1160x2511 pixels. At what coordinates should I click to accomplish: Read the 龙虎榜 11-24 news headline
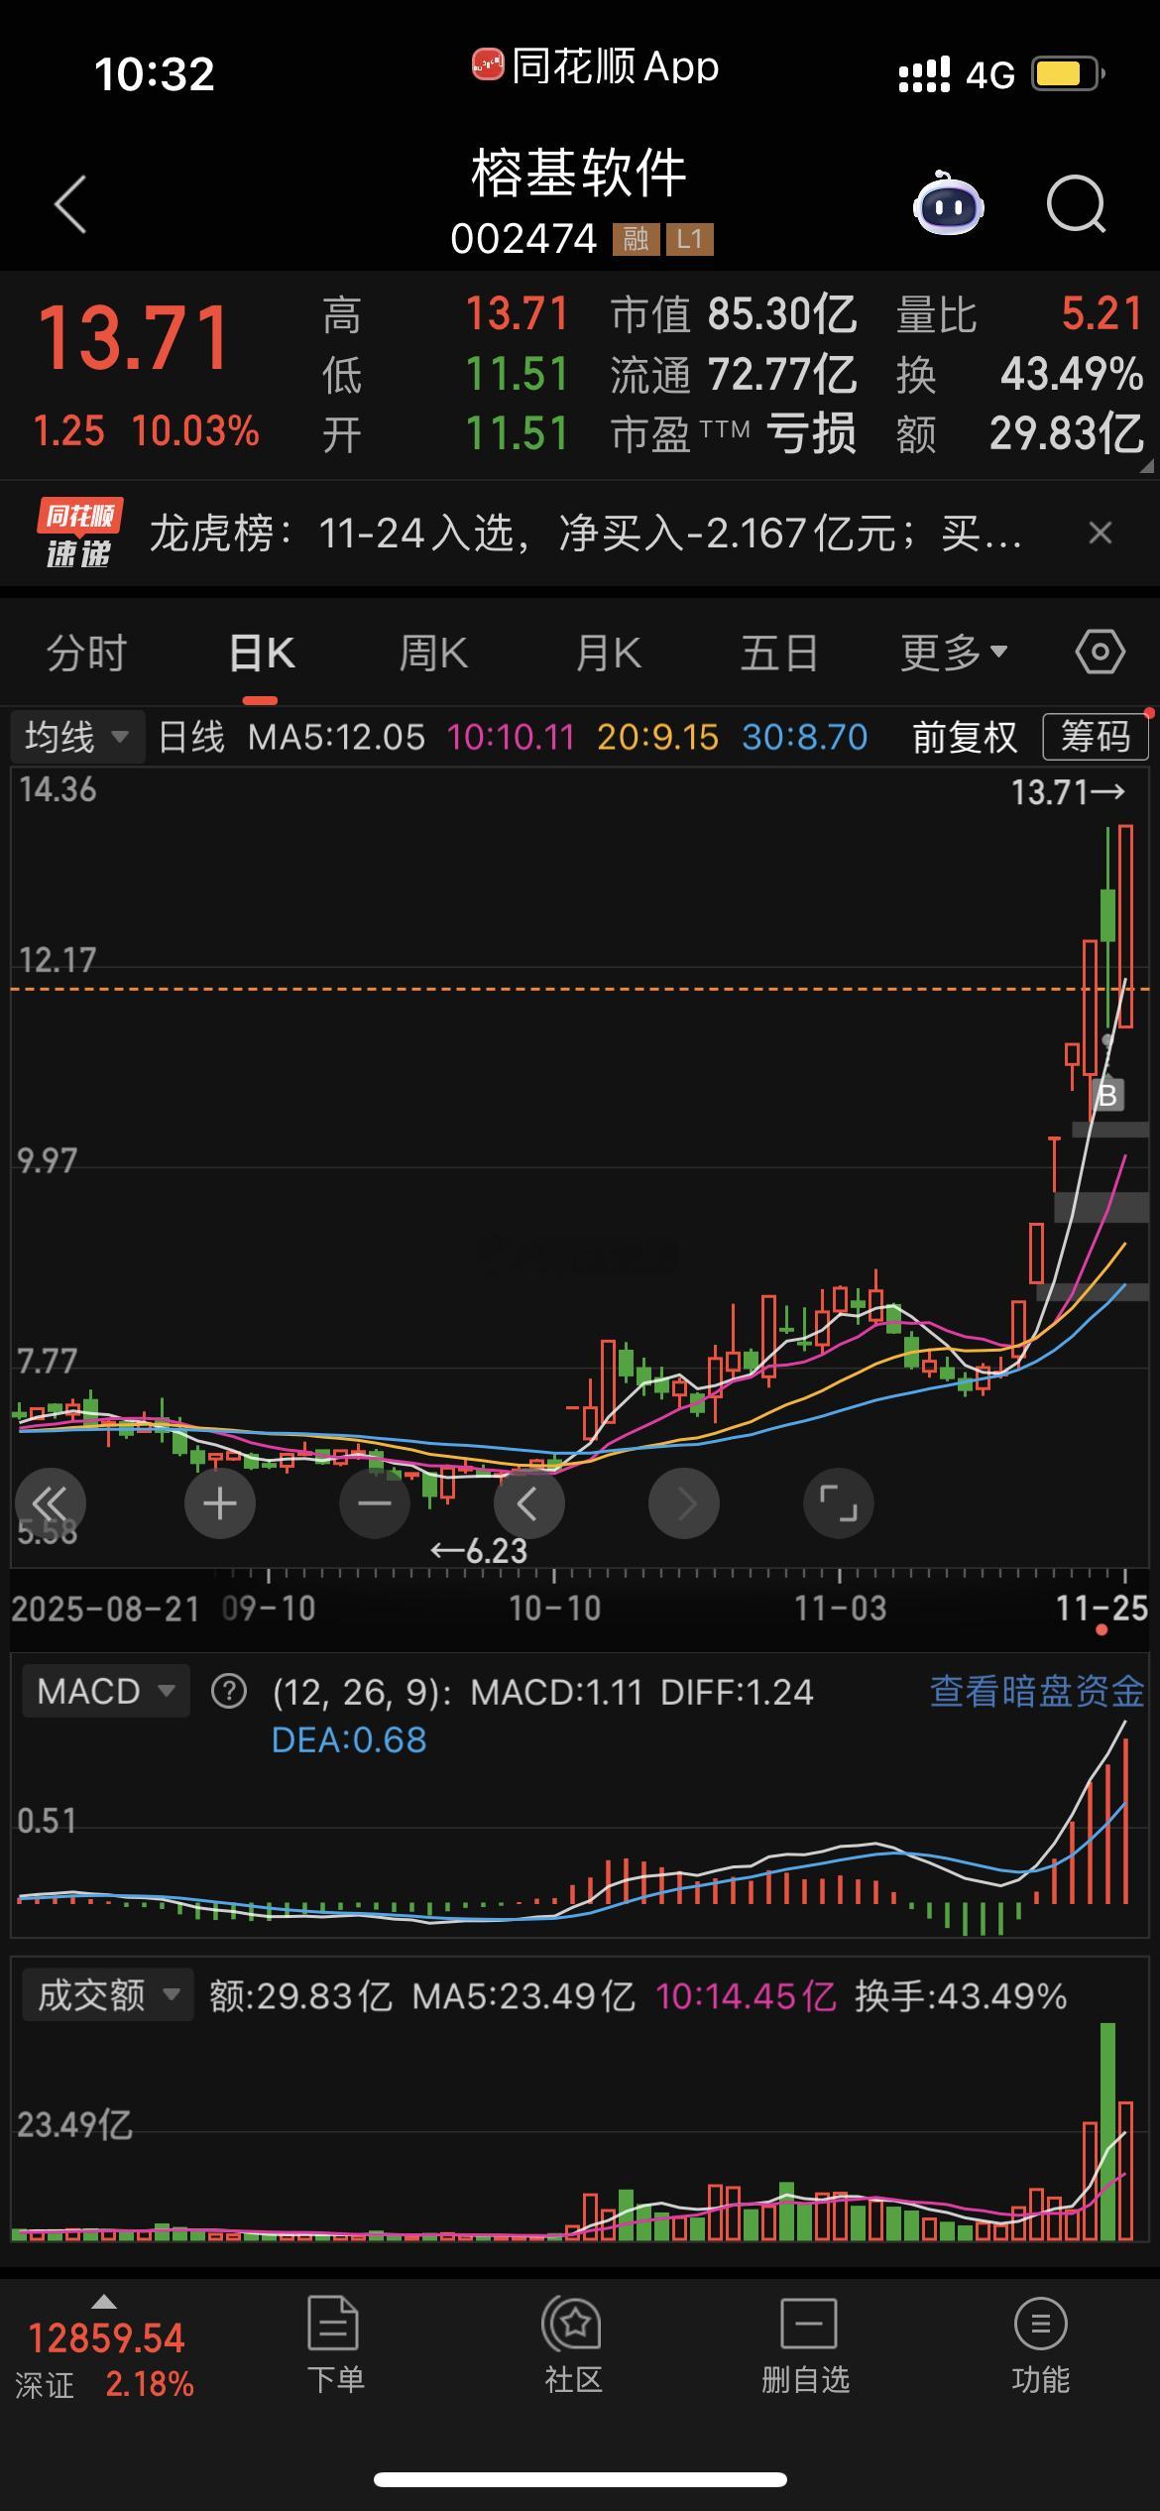585,534
